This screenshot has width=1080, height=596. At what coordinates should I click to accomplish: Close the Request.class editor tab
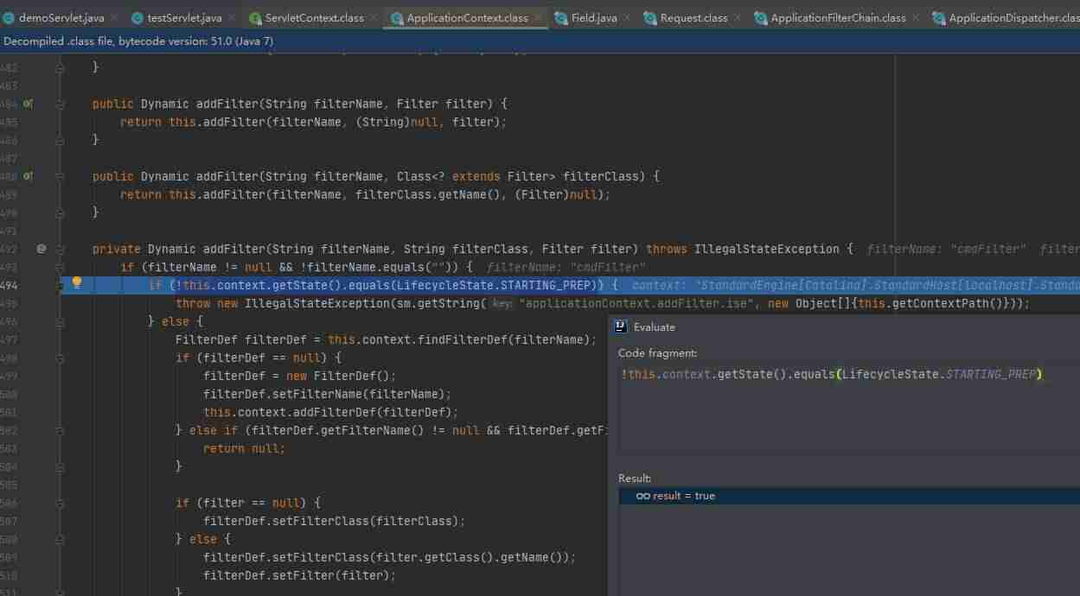tap(738, 17)
